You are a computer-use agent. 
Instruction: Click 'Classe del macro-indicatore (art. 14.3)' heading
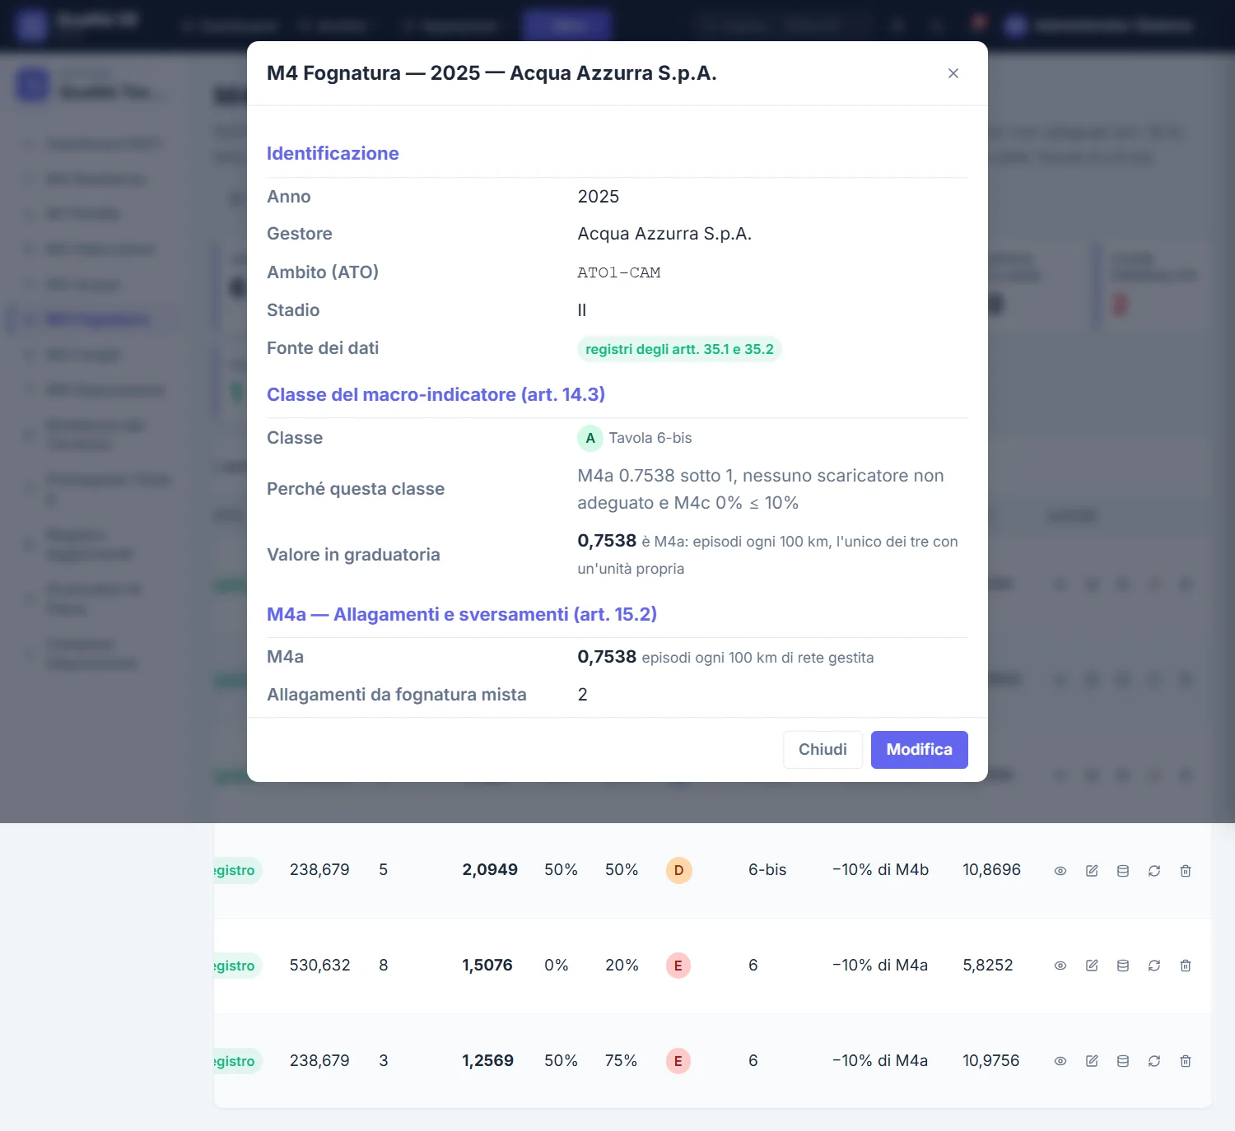[436, 394]
